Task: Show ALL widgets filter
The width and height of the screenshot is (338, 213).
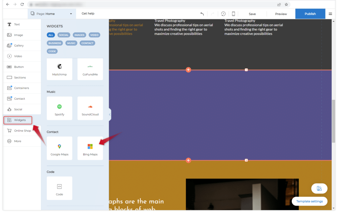Action: (x=51, y=35)
